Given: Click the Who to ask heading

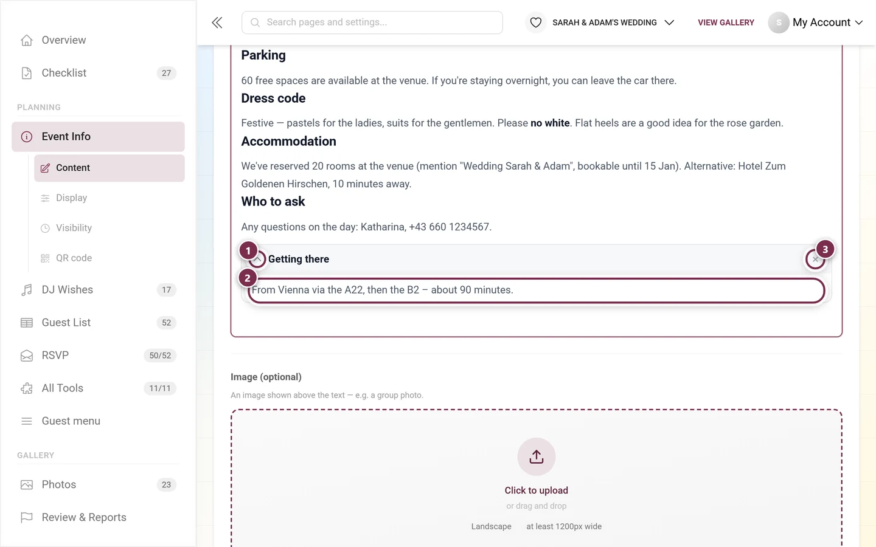Looking at the screenshot, I should coord(273,202).
